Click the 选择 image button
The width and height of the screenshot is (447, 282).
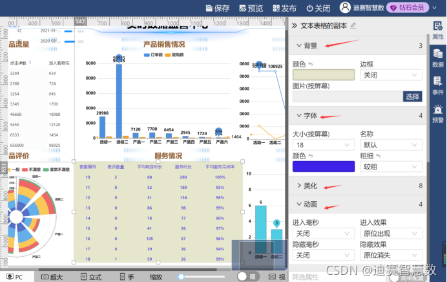pos(412,96)
